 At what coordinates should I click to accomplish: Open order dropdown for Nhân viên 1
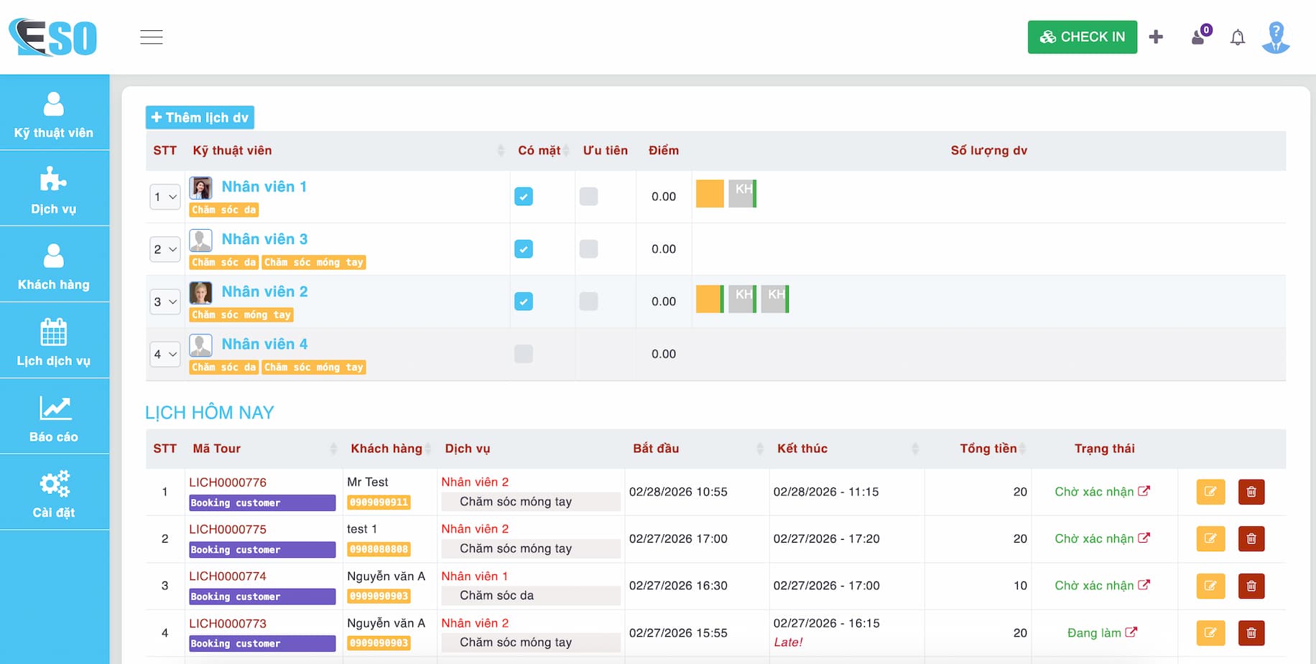click(x=164, y=197)
